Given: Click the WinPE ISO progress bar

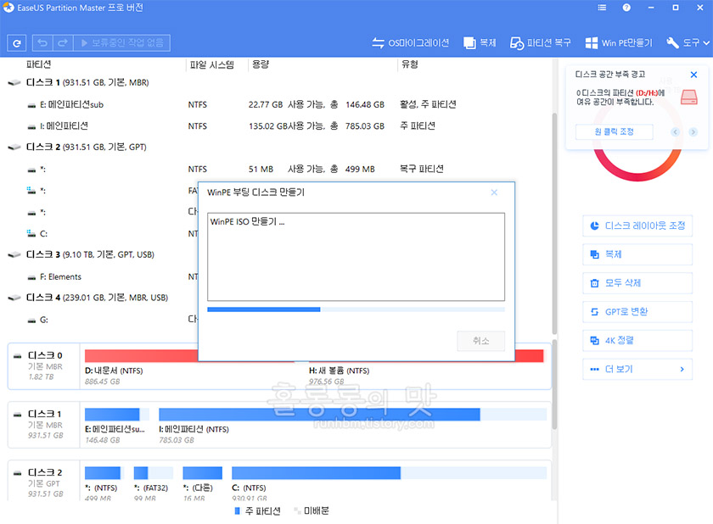Looking at the screenshot, I should pyautogui.click(x=356, y=309).
